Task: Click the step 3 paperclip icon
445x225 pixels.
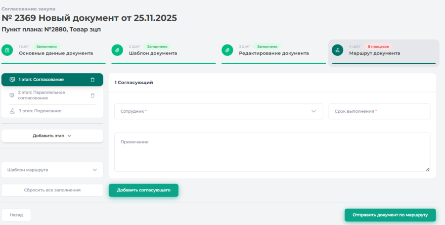Action: pos(227,50)
